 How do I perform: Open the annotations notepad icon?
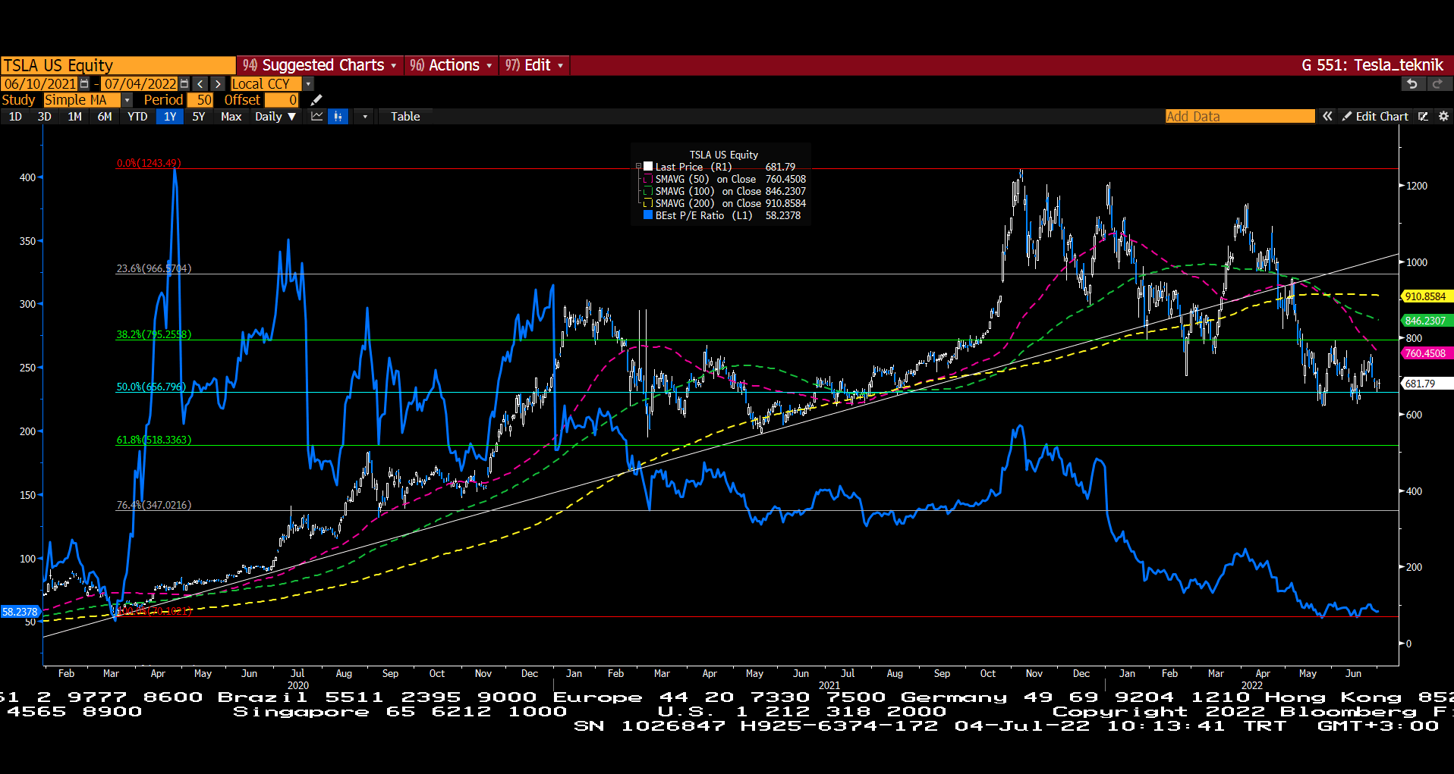pyautogui.click(x=1423, y=117)
